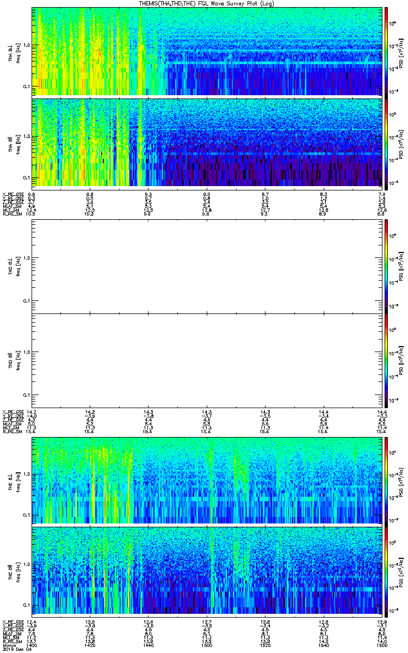Click the '1520' time tick label
Viewport: 408px width, 653px height.
[x=265, y=646]
